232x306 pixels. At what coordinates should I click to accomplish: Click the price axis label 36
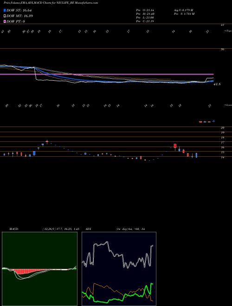222,49
